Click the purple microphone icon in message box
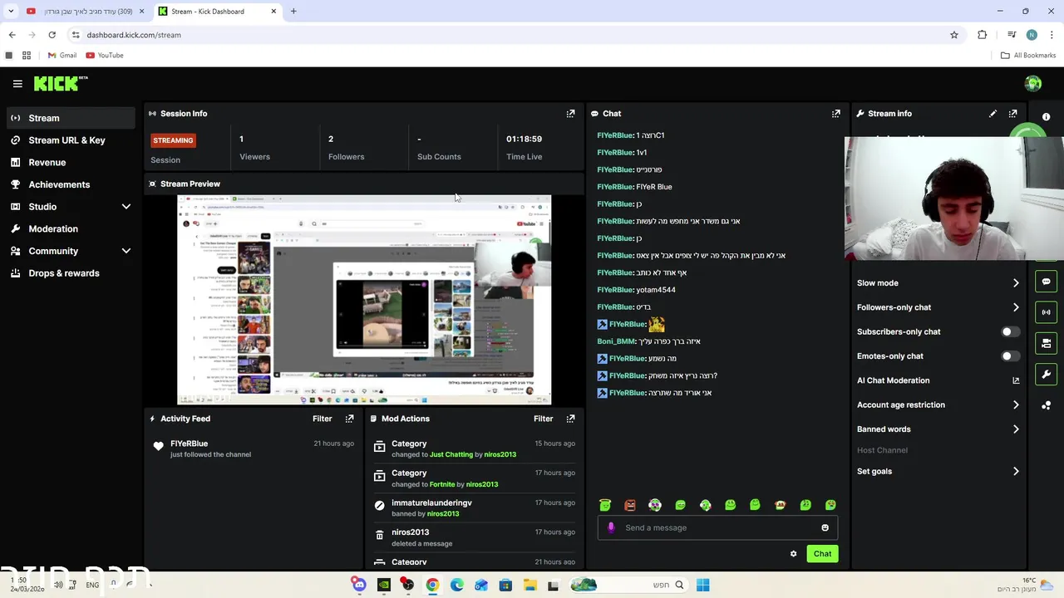This screenshot has height=598, width=1064. (611, 527)
